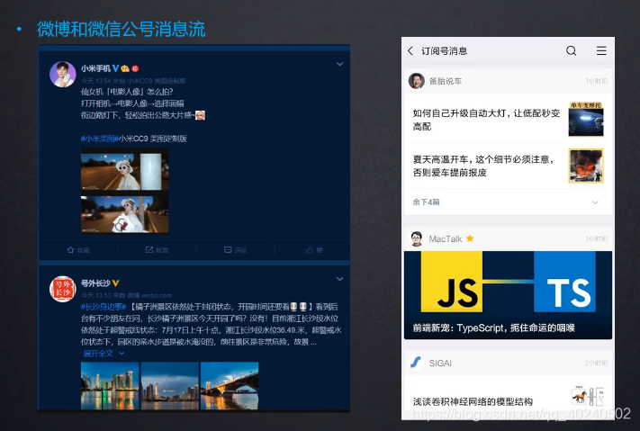Open the 号外长沙 account name
The height and width of the screenshot is (431, 640).
pos(95,283)
